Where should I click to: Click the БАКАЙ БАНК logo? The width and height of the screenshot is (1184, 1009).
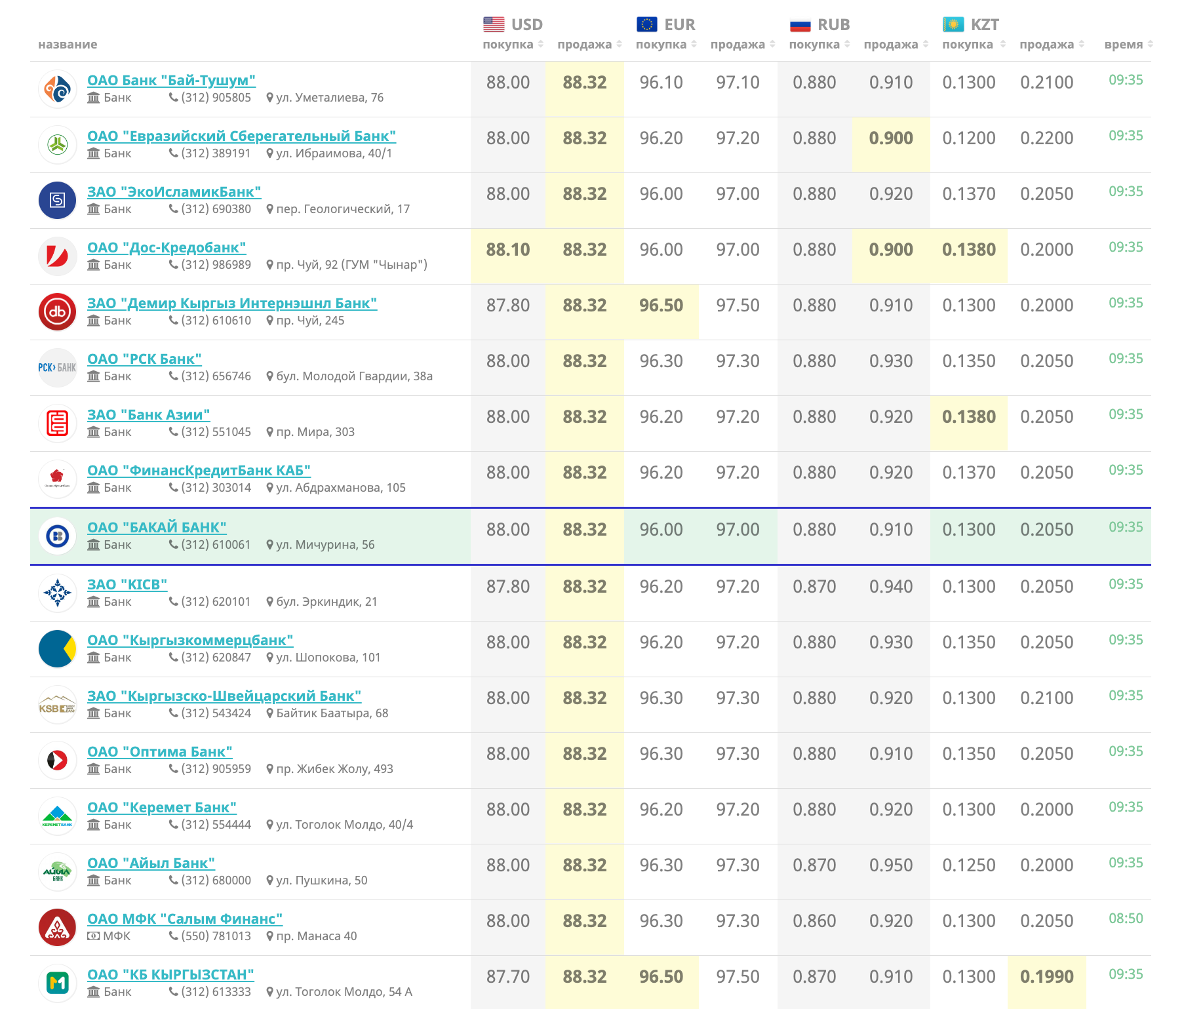click(x=58, y=536)
